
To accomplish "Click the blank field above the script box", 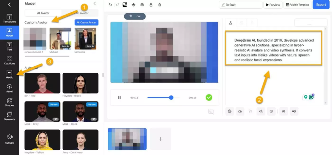I will point(311,22).
